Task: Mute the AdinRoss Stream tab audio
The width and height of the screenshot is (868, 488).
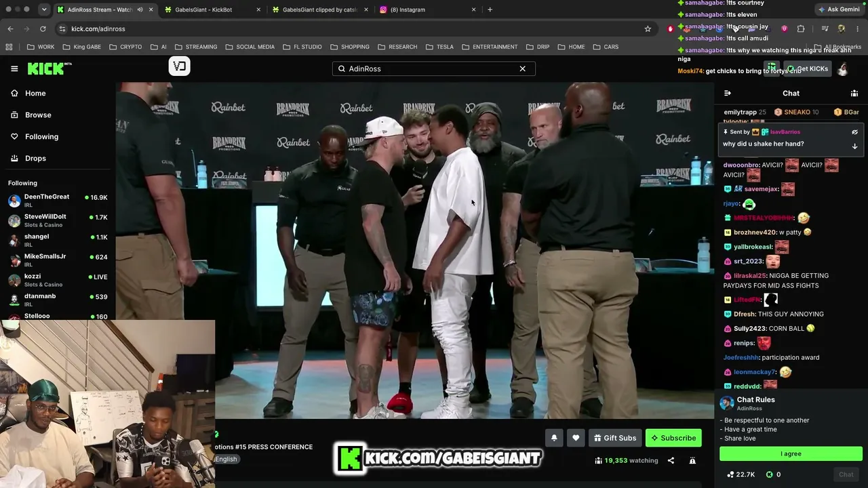Action: pos(140,9)
